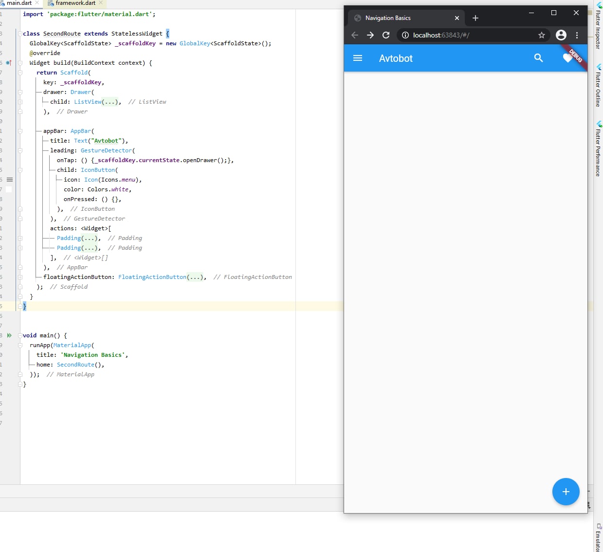Collapse the appBar: AppBar( fold marker
The width and height of the screenshot is (603, 552).
coord(20,131)
